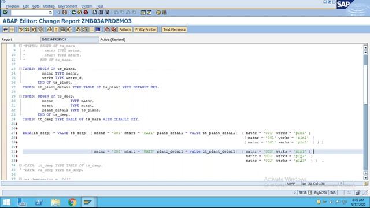Open the Utilities menu
The image size is (370, 208).
(x=49, y=6)
